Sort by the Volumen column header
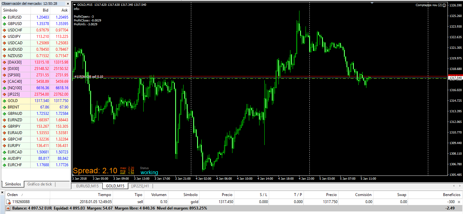Image resolution: width=463 pixels, height=214 pixels. pos(159,195)
